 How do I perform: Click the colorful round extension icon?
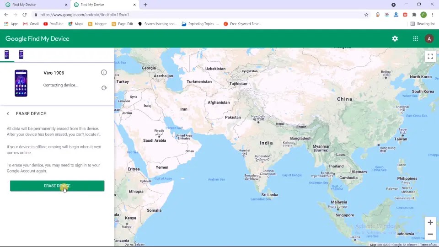coord(387,15)
